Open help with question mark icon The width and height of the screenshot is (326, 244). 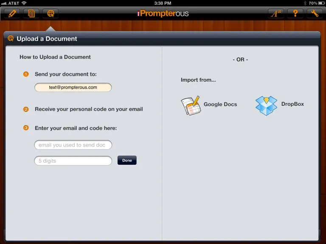click(x=295, y=14)
